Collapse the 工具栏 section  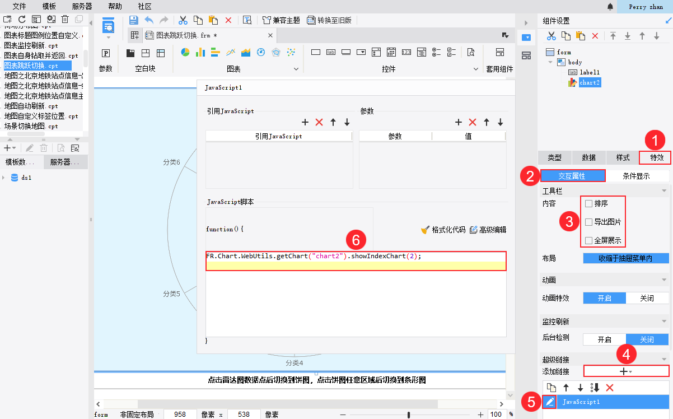(664, 191)
